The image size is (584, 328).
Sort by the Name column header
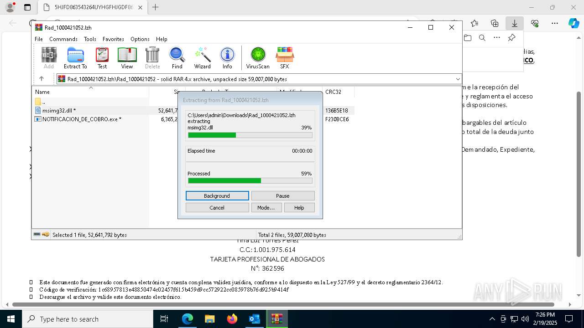point(90,92)
